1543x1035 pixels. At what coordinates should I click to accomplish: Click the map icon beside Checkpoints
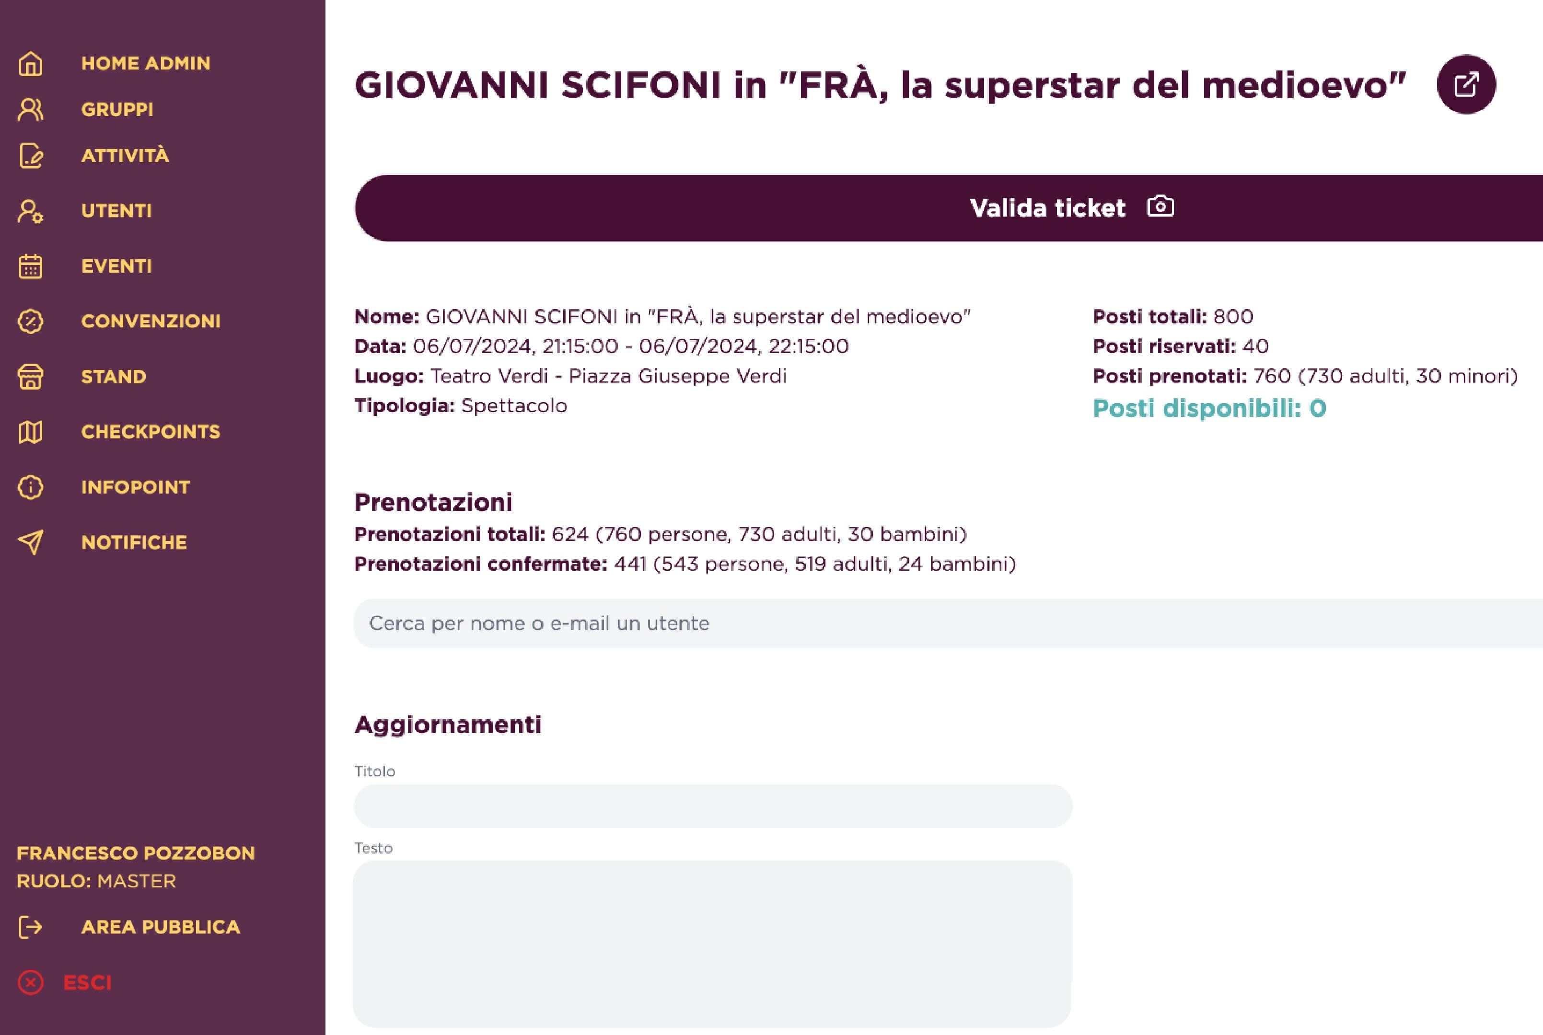(30, 432)
